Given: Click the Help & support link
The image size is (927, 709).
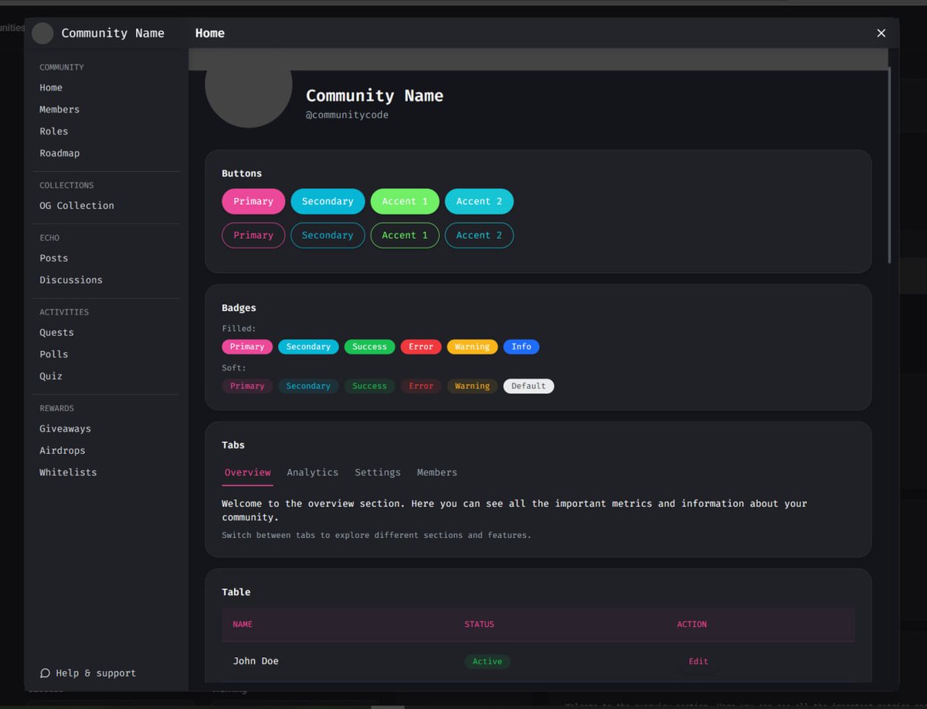Looking at the screenshot, I should 88,673.
